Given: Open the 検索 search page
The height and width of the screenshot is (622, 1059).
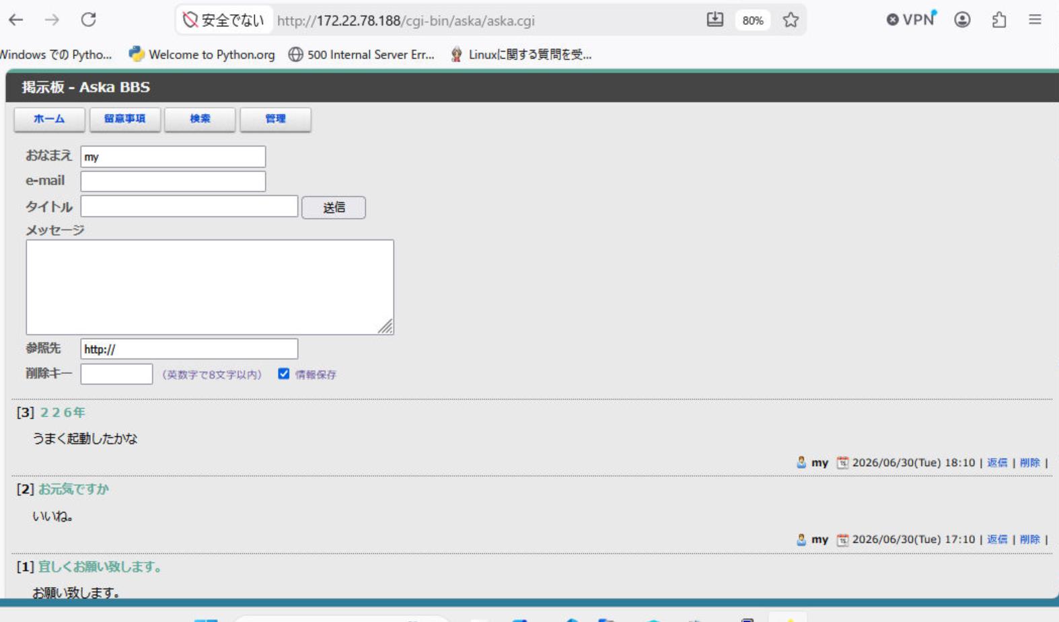Looking at the screenshot, I should [x=200, y=119].
